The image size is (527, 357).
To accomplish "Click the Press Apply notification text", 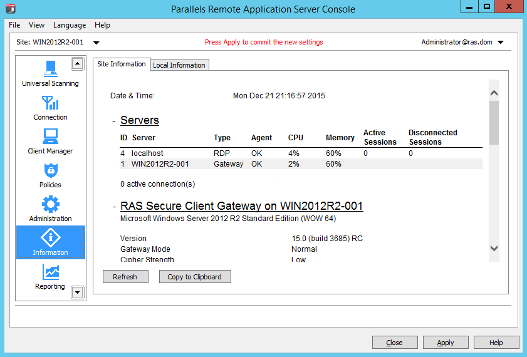I will [x=264, y=42].
